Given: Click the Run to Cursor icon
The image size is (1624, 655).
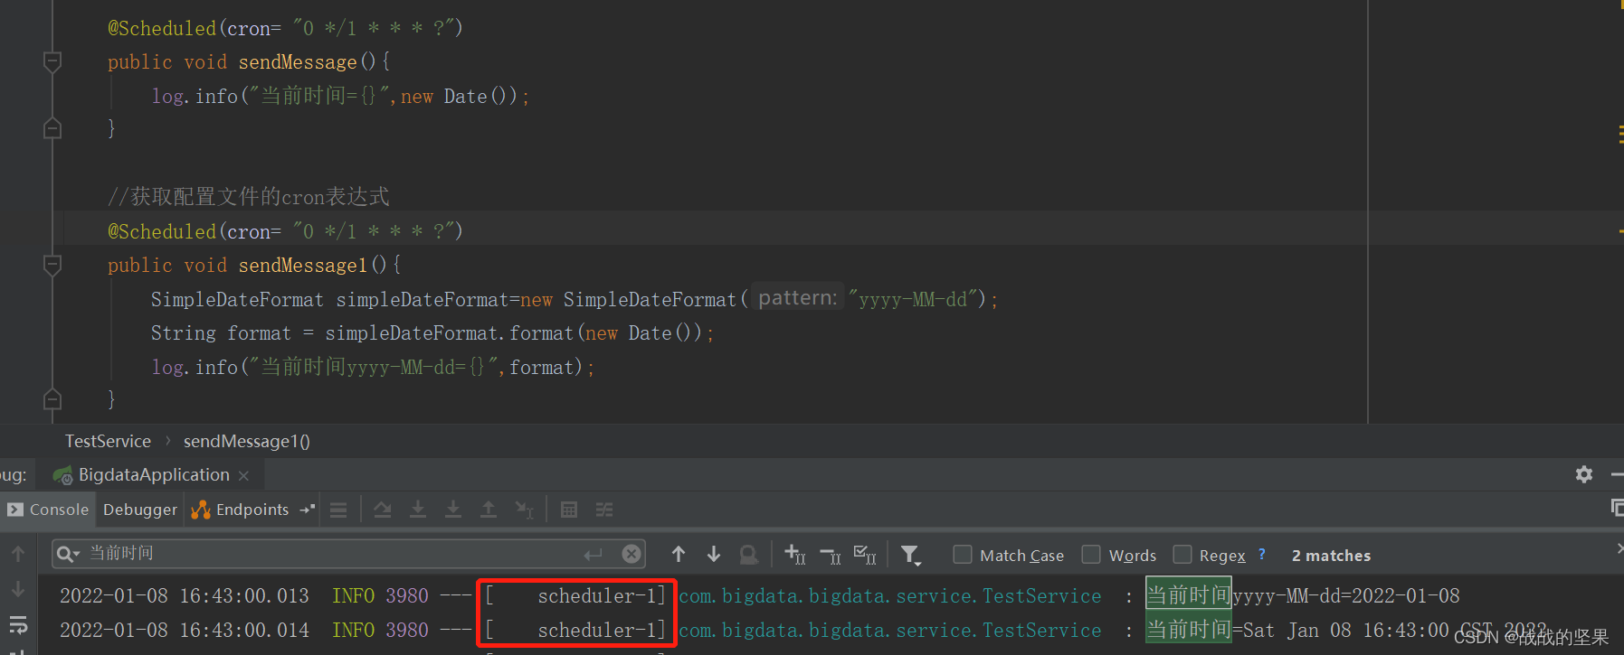Looking at the screenshot, I should (x=524, y=510).
